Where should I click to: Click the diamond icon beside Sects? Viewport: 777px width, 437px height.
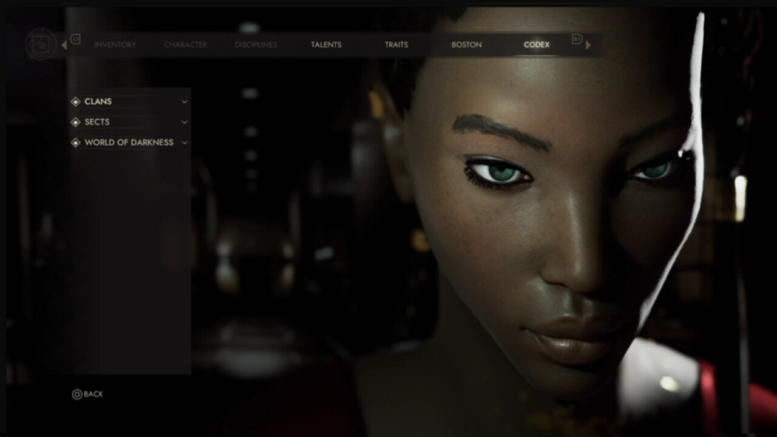[75, 122]
